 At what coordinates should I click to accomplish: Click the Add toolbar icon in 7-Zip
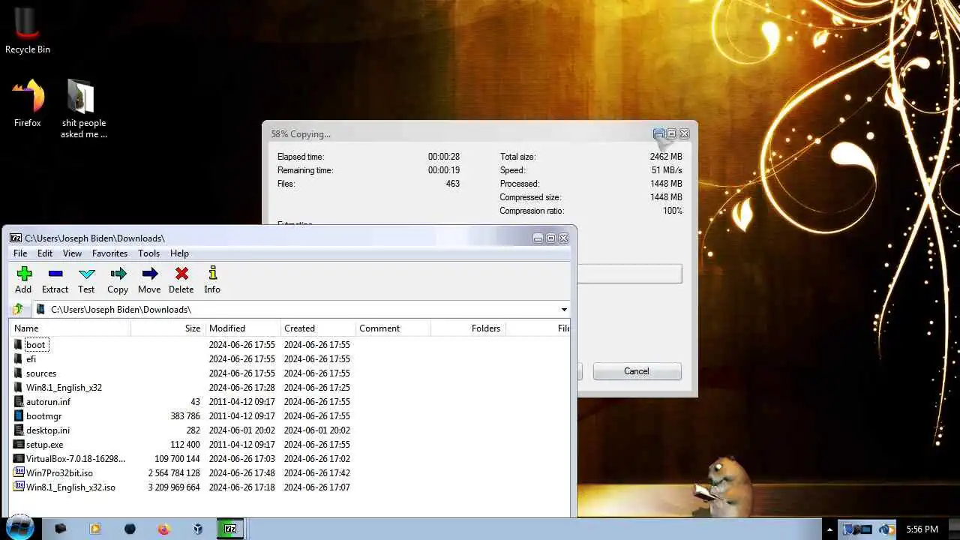pyautogui.click(x=23, y=274)
